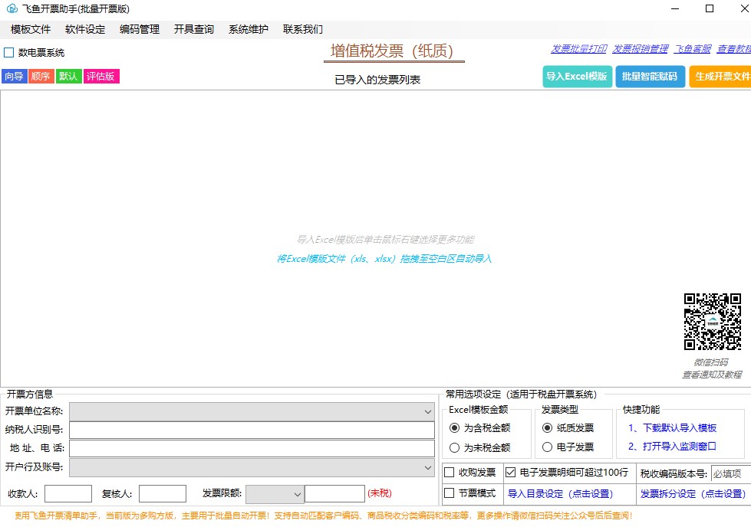
Task: Enable the 数电票系统 checkbox
Action: (9, 53)
